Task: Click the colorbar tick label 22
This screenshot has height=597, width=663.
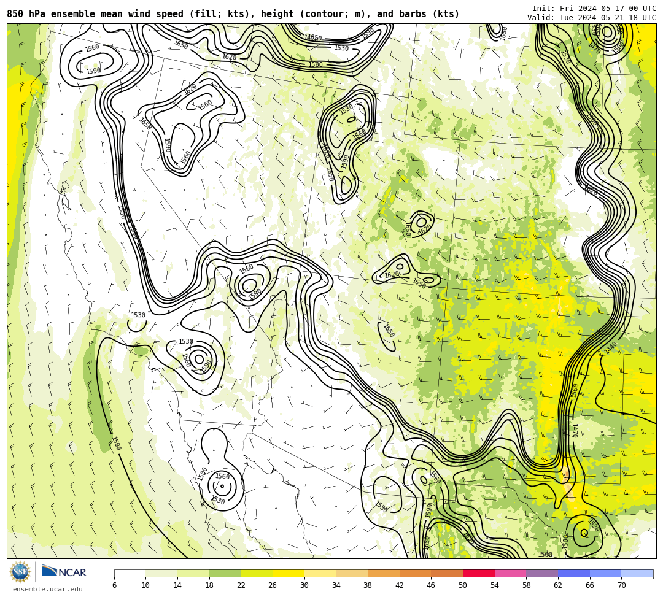Action: 241,585
